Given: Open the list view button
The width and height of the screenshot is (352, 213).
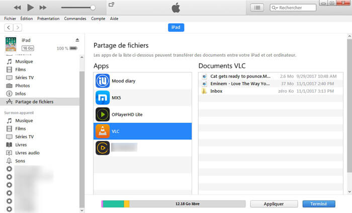Looking at the screenshot, I should coord(257,8).
